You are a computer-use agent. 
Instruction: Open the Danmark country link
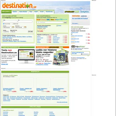point(6,114)
